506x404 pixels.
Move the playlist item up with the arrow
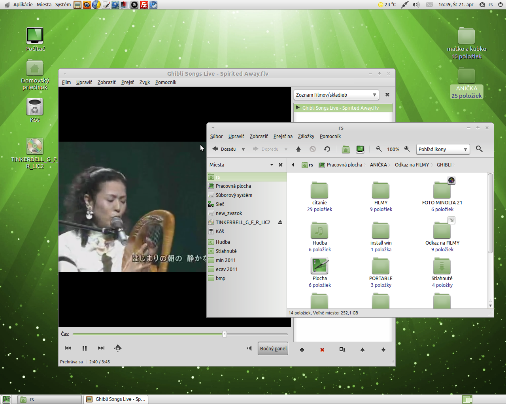pos(363,350)
